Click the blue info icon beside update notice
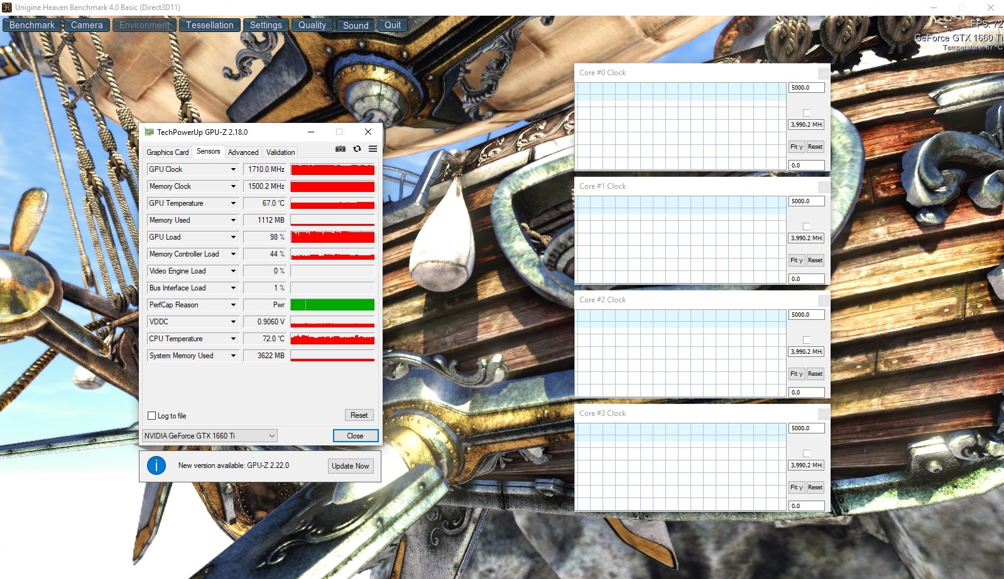Viewport: 1004px width, 579px height. [x=156, y=465]
